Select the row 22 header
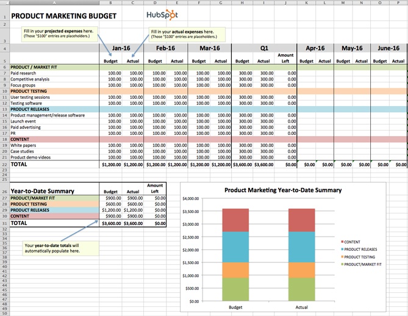This screenshot has width=408, height=316. (x=4, y=164)
